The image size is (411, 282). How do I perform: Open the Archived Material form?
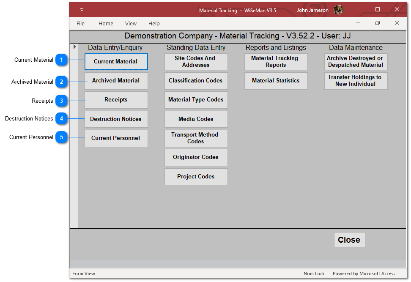coord(116,81)
